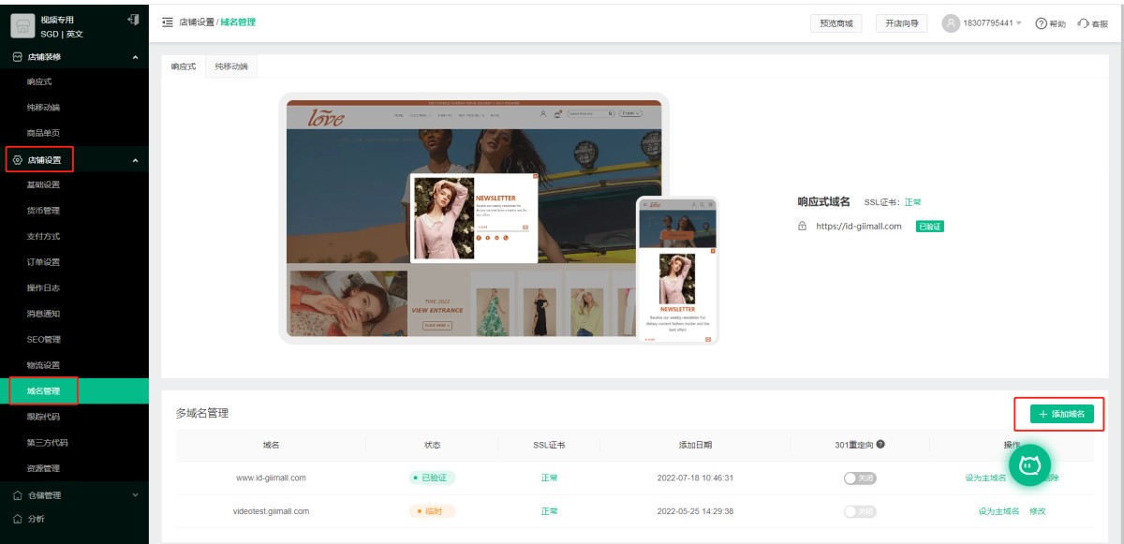Toggle 301 redirect for www.id-giiimall.com
The width and height of the screenshot is (1124, 544).
click(860, 478)
